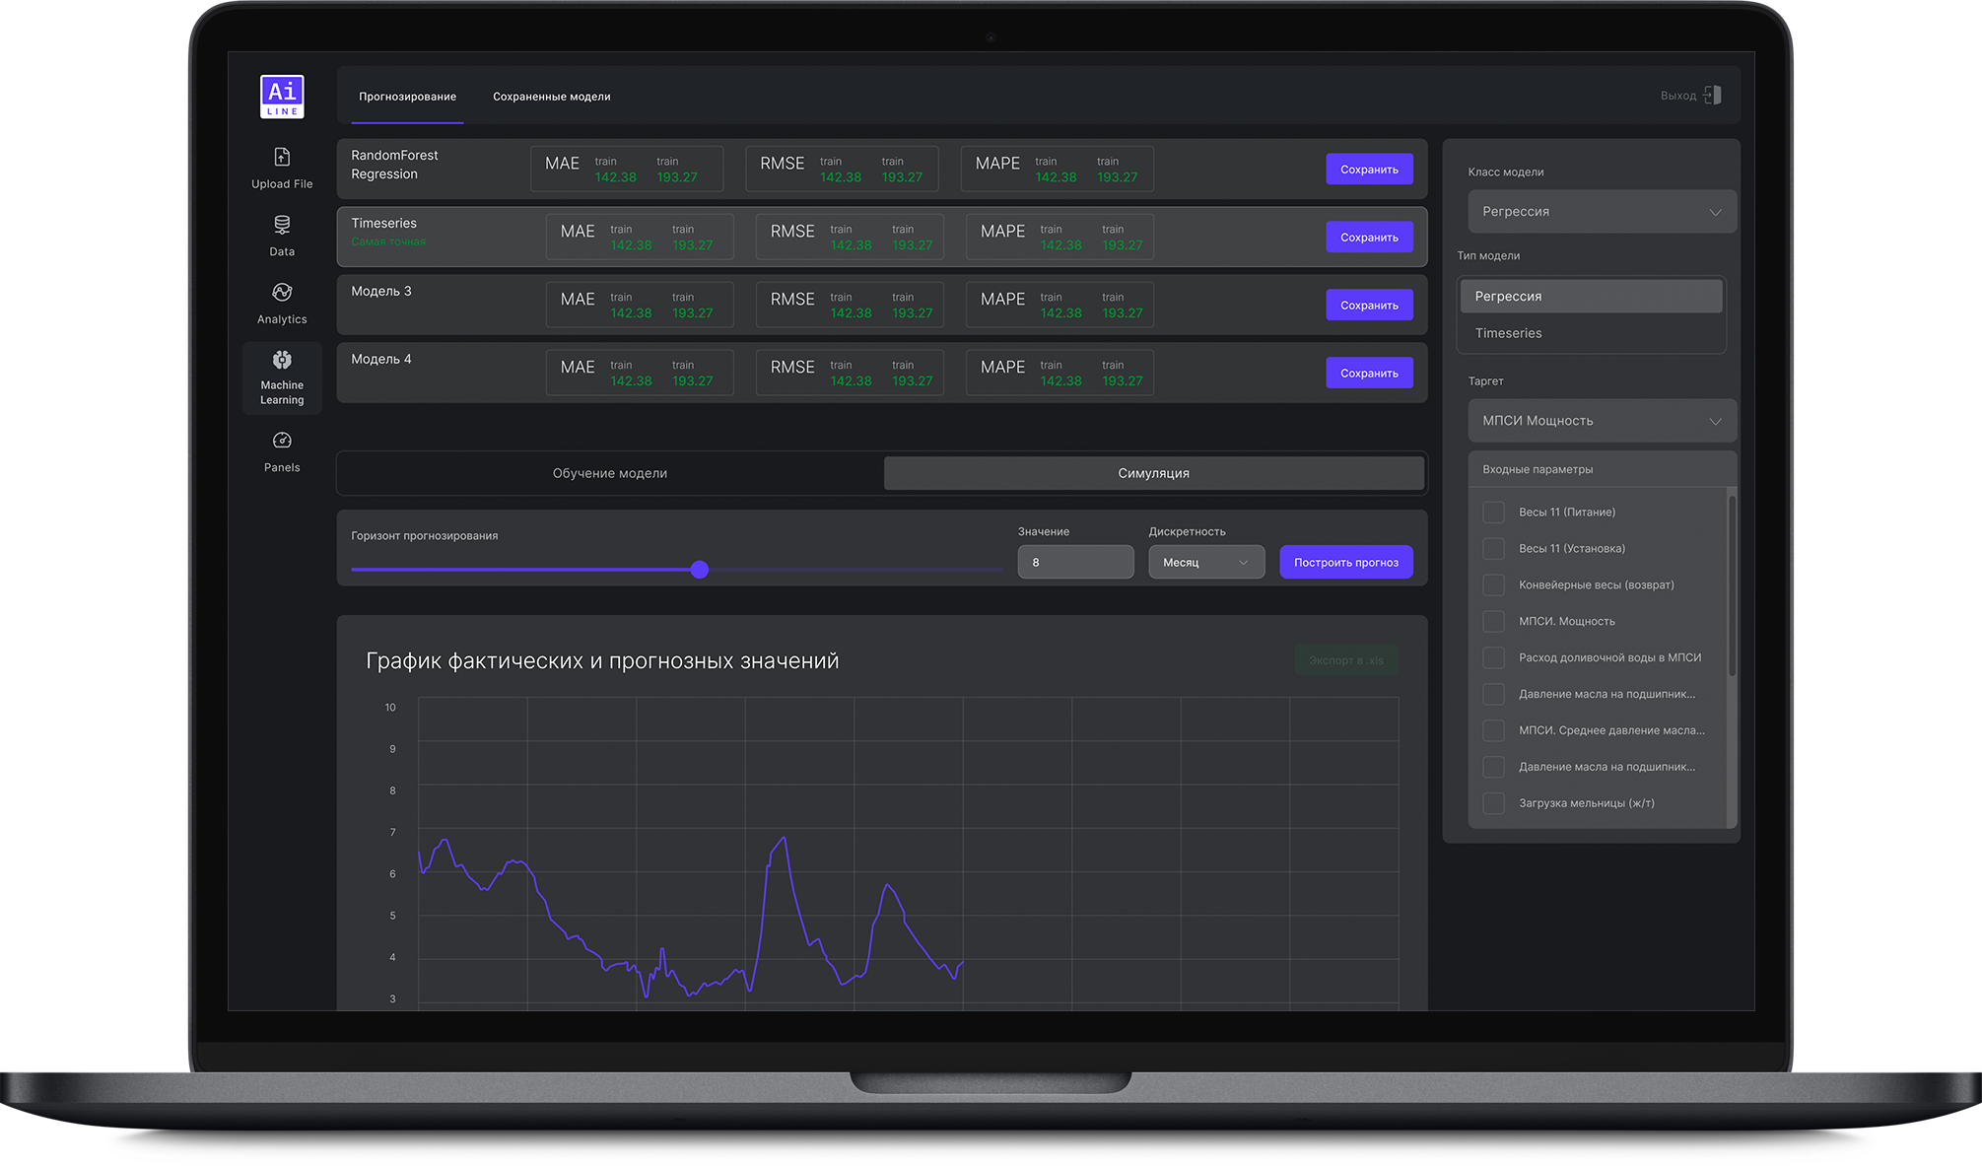
Task: Switch to the Обучение модели tab
Action: [x=609, y=474]
